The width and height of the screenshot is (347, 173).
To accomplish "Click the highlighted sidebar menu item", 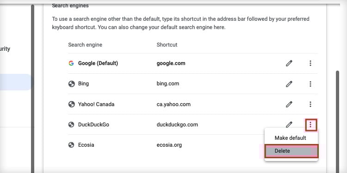I will (15, 82).
